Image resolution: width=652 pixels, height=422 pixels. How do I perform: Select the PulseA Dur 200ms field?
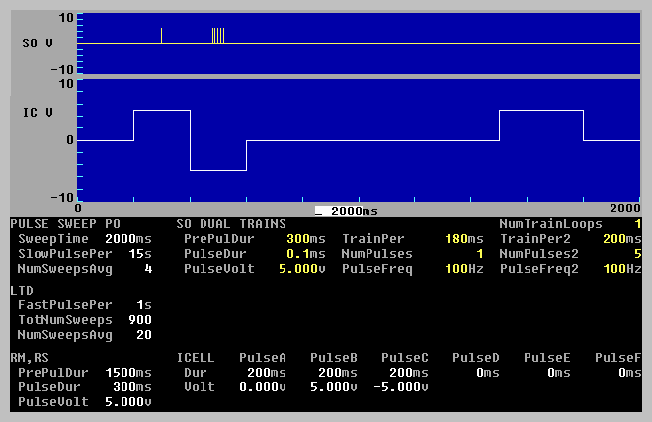click(268, 373)
